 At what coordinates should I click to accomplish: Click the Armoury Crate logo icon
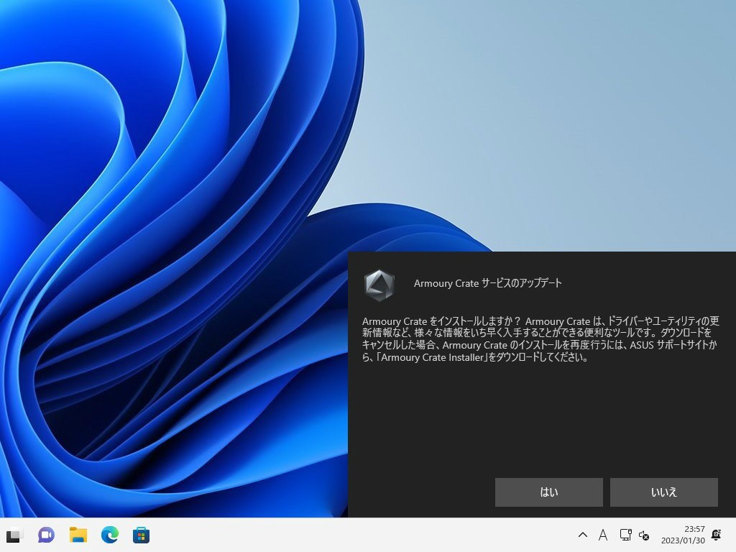click(379, 285)
